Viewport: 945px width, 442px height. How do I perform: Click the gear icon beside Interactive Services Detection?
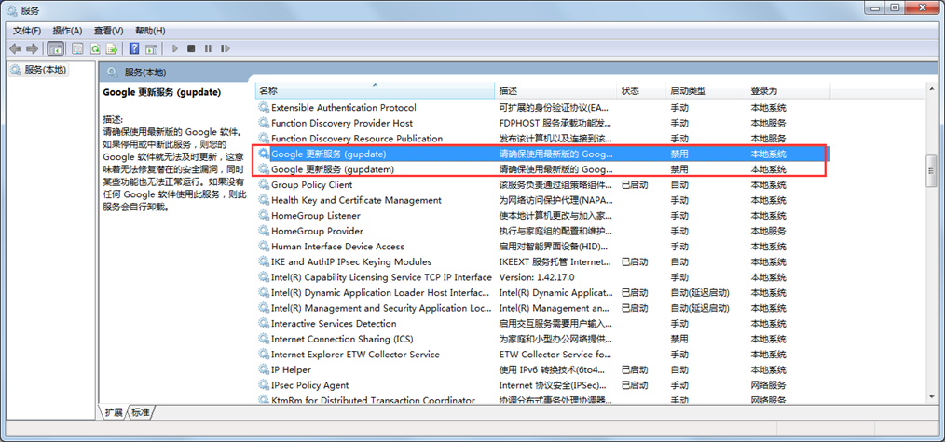[x=264, y=324]
